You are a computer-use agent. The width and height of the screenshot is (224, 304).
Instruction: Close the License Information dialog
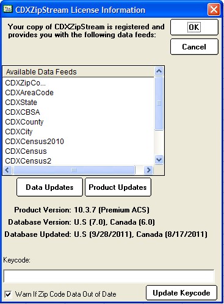214,9
